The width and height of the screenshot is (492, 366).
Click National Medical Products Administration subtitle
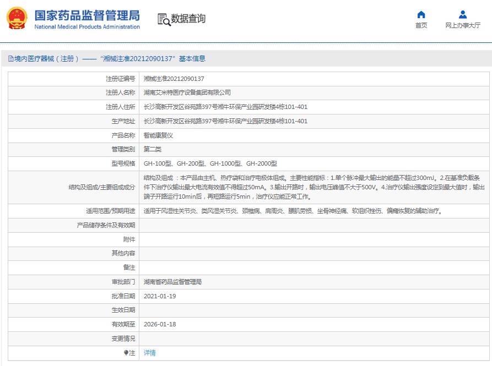point(87,27)
